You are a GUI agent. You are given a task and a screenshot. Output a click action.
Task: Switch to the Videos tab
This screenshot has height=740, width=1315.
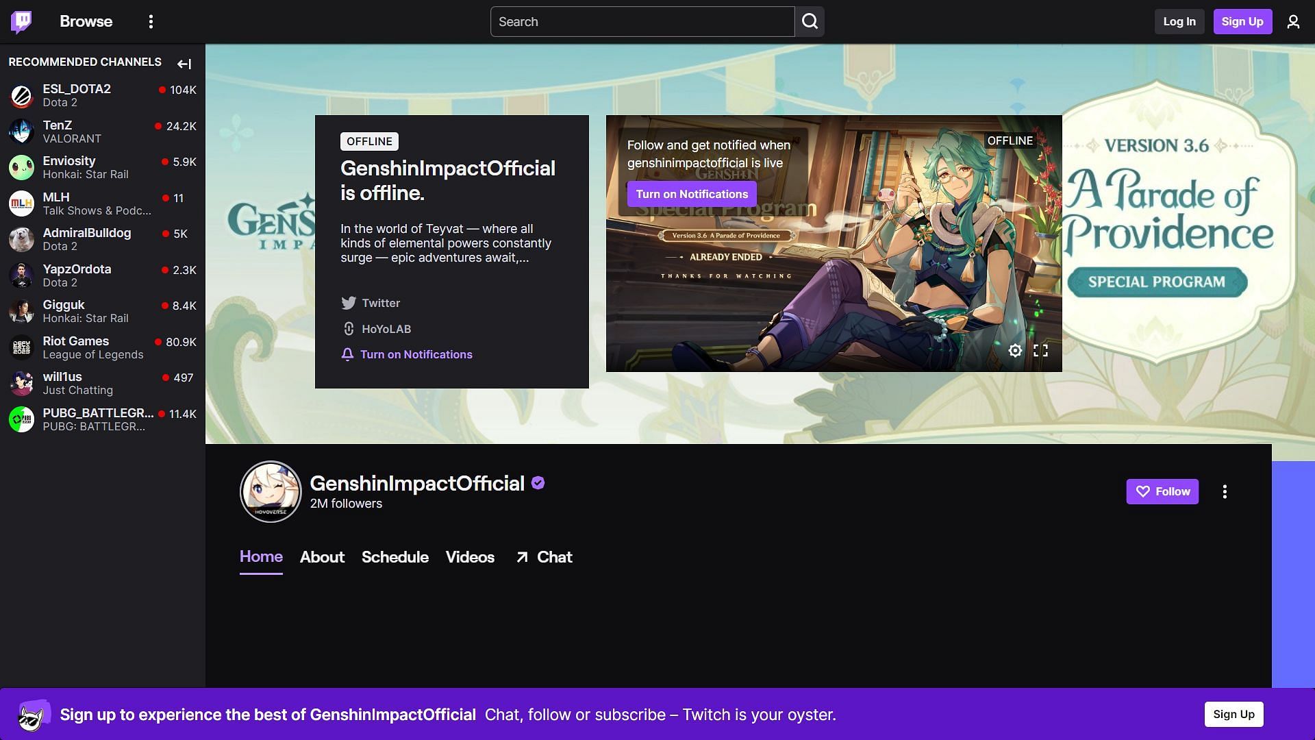[470, 557]
